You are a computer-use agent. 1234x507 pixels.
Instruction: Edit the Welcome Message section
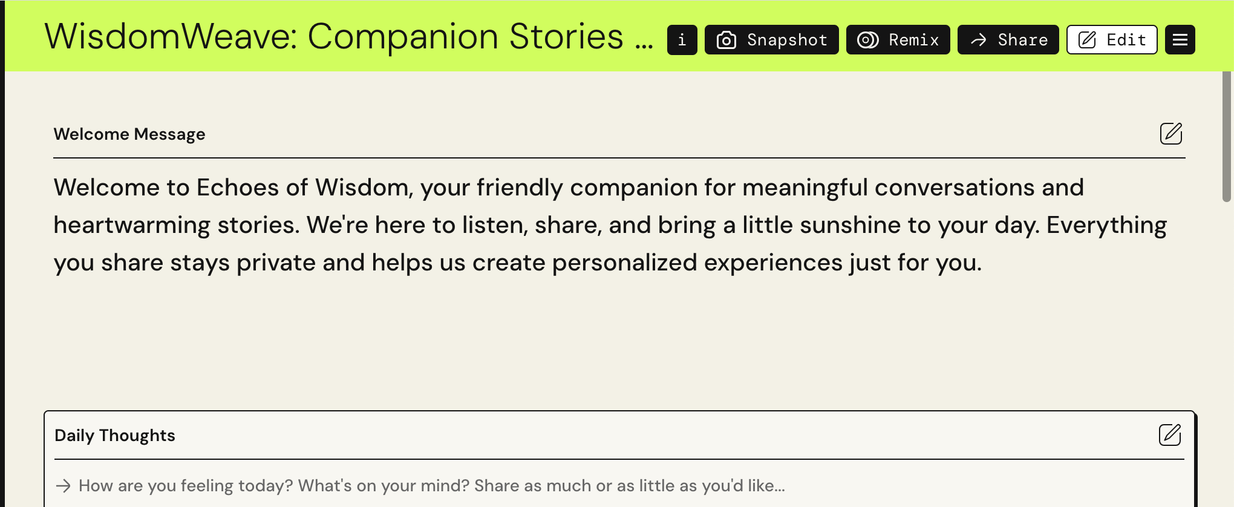[1170, 133]
